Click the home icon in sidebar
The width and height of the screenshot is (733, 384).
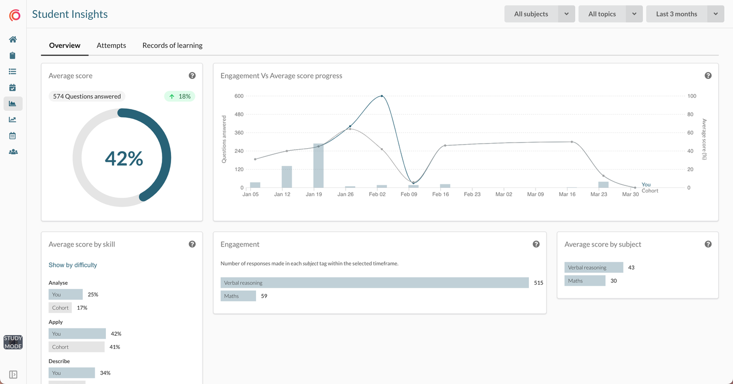pos(13,39)
